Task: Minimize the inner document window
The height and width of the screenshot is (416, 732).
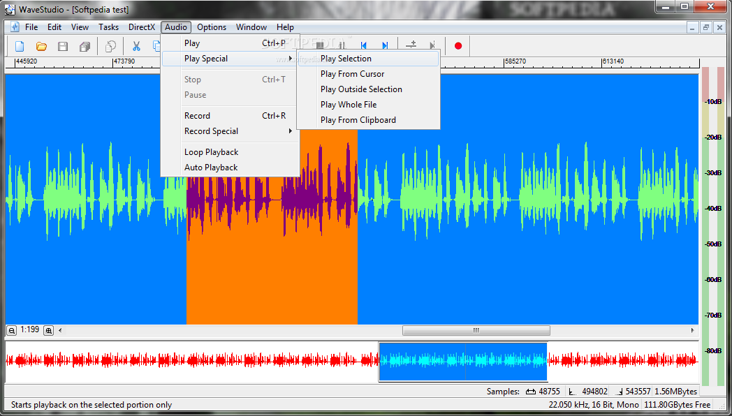Action: coord(694,27)
